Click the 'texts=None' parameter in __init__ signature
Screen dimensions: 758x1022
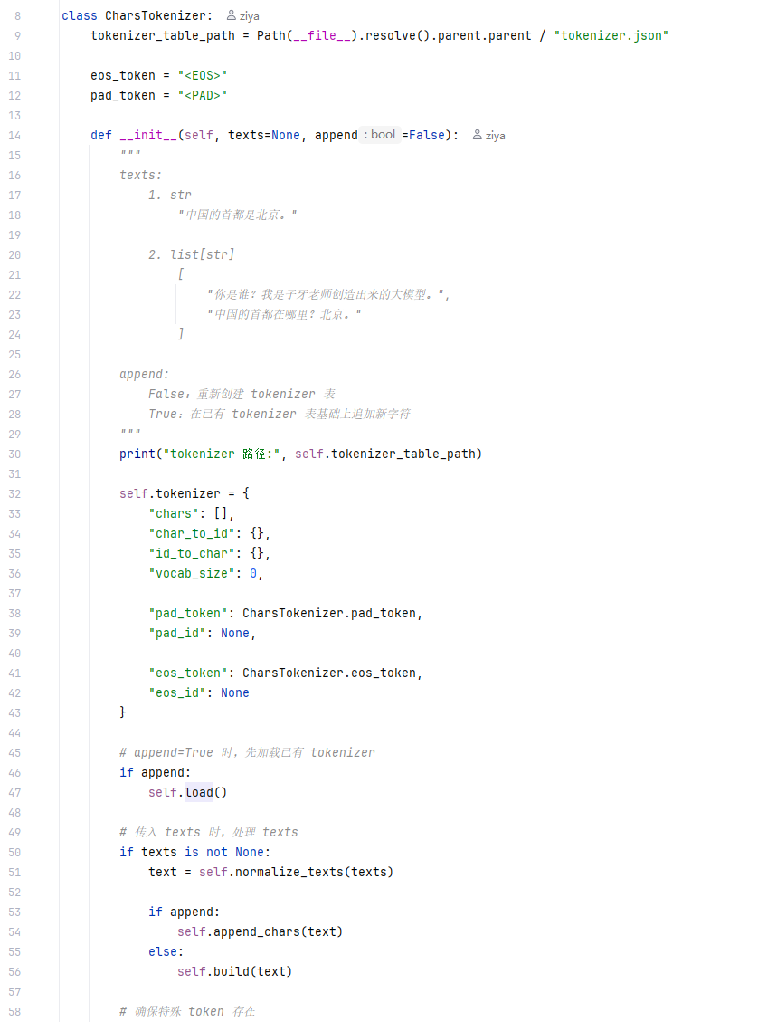(x=264, y=136)
